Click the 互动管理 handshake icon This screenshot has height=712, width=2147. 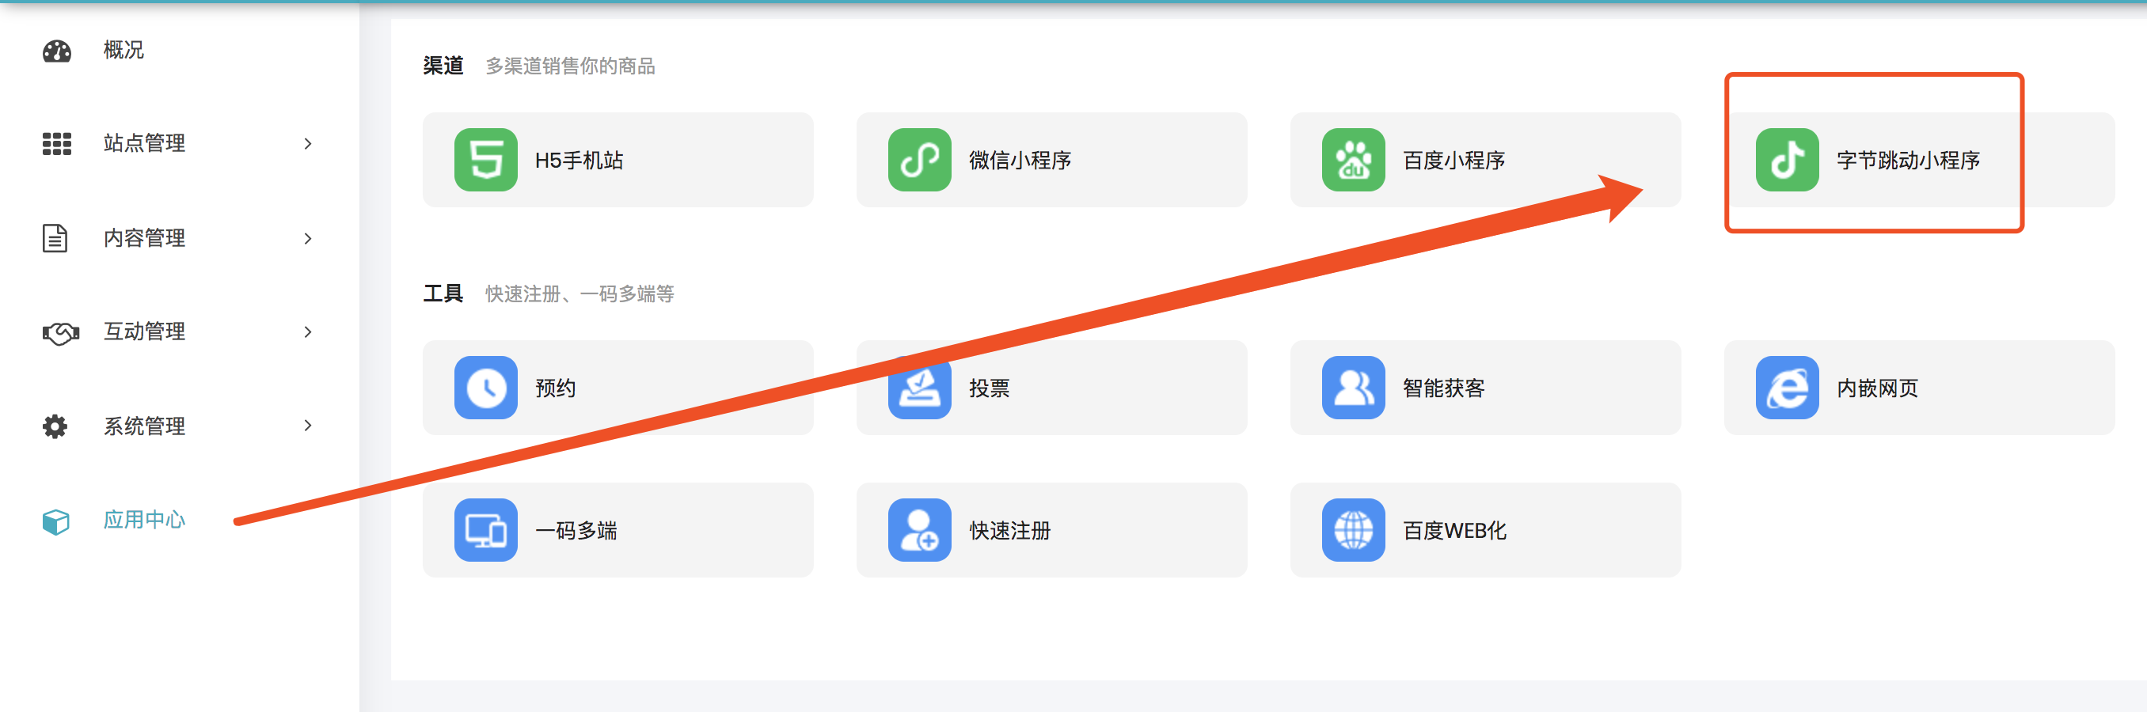pyautogui.click(x=60, y=332)
